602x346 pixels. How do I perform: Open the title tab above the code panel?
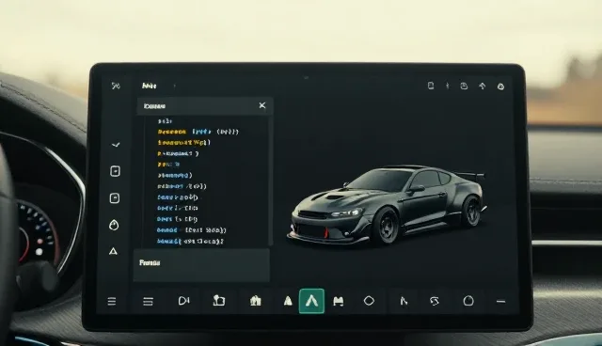pyautogui.click(x=149, y=86)
